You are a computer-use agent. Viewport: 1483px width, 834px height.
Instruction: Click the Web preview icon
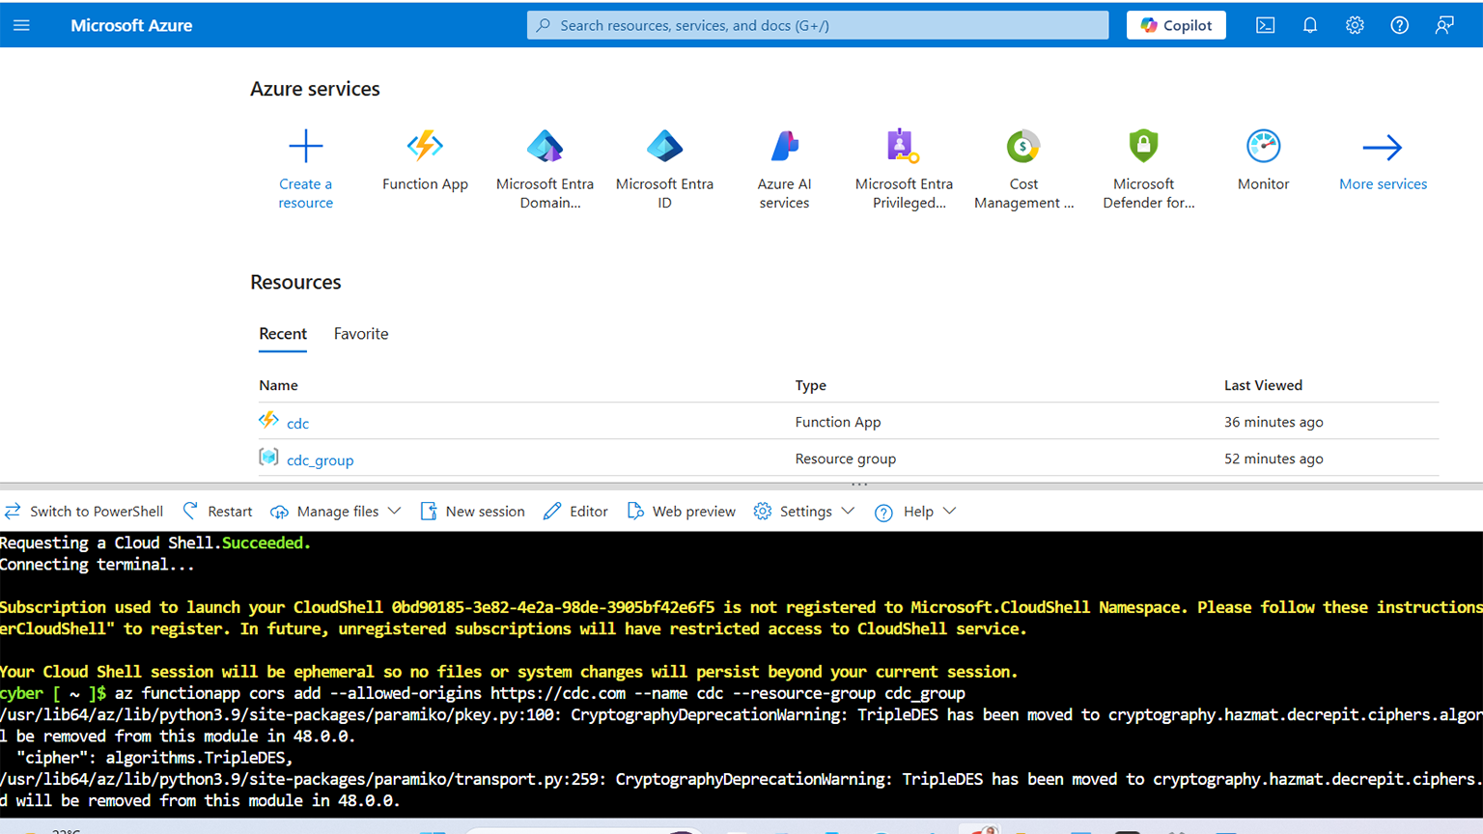pos(634,511)
